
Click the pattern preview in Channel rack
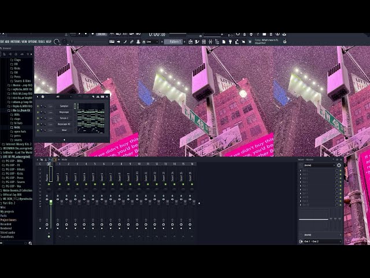pyautogui.click(x=91, y=118)
